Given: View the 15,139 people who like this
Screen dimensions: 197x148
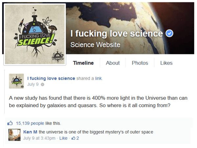Looking at the screenshot, I should (x=30, y=123).
